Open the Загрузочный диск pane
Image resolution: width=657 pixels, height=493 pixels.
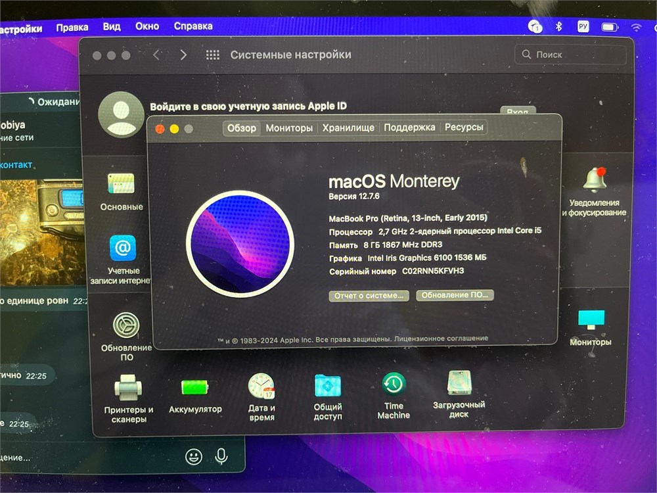click(x=459, y=383)
